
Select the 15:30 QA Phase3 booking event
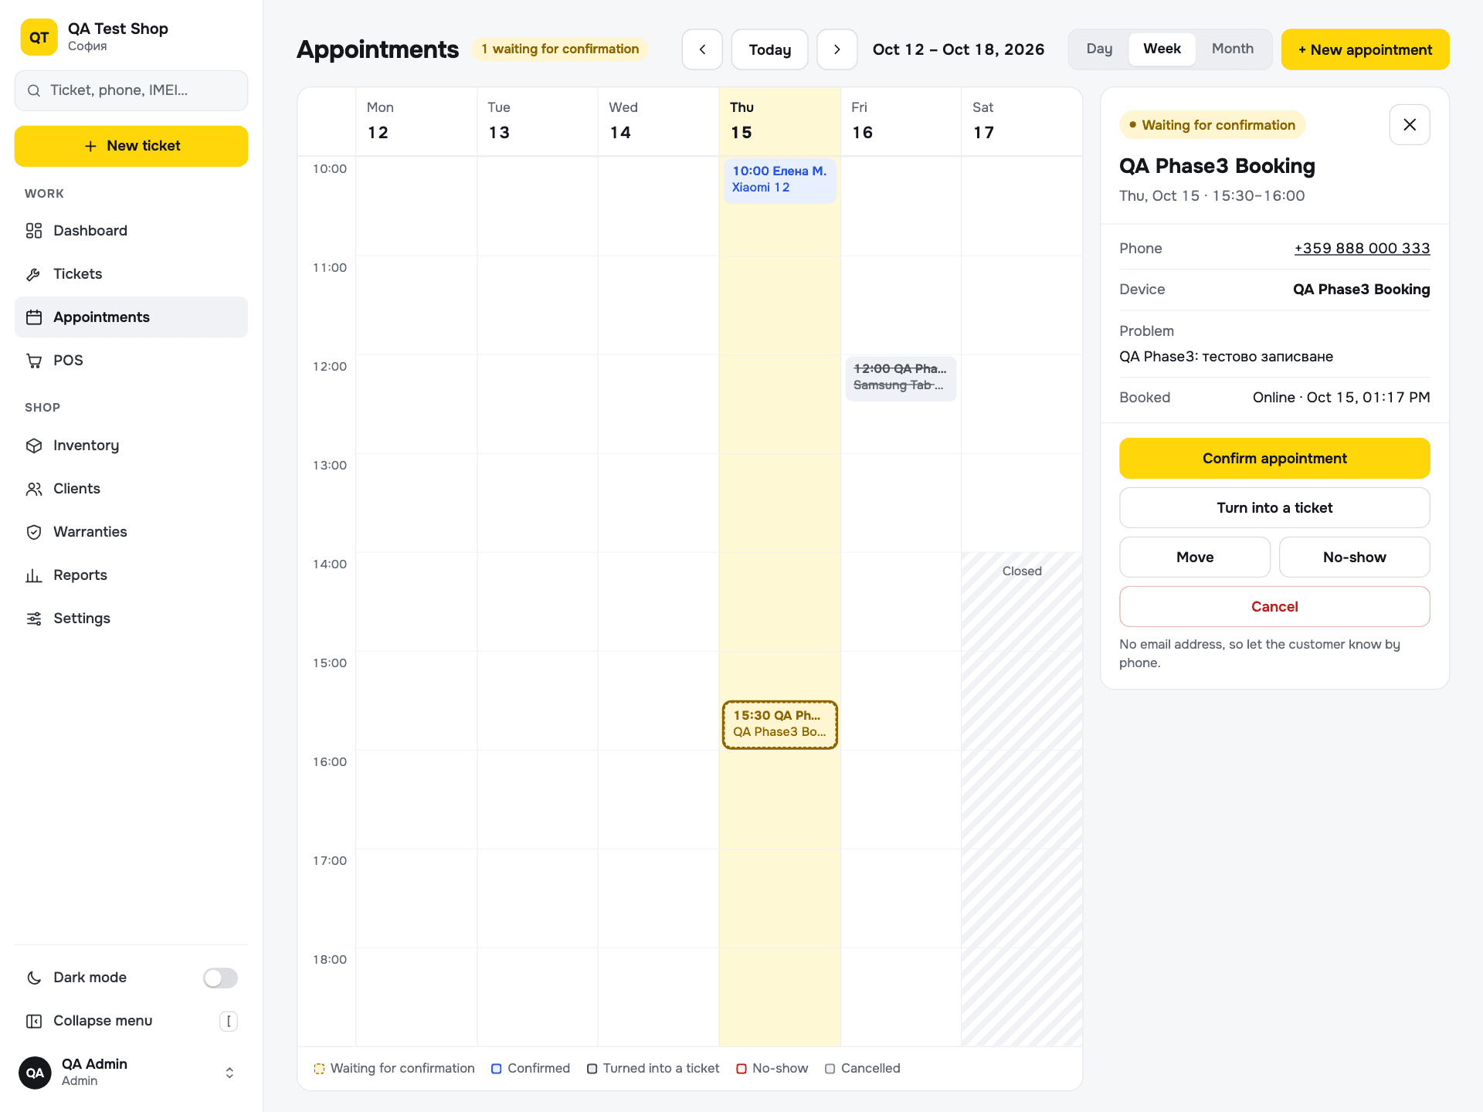click(779, 724)
